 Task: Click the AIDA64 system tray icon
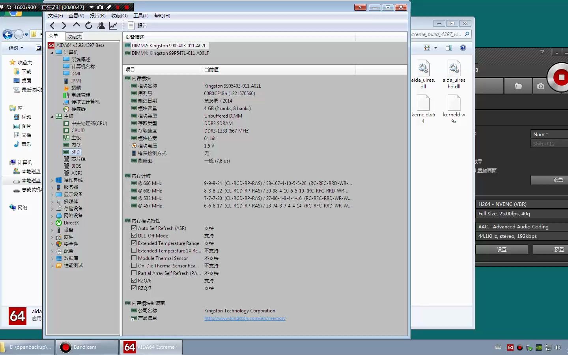(x=510, y=348)
